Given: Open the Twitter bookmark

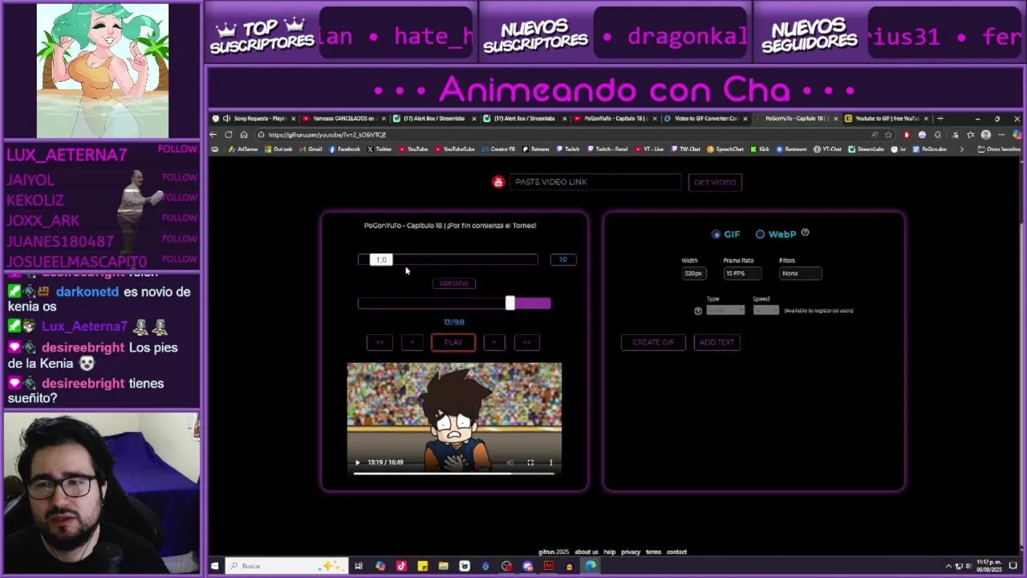Looking at the screenshot, I should (x=380, y=149).
